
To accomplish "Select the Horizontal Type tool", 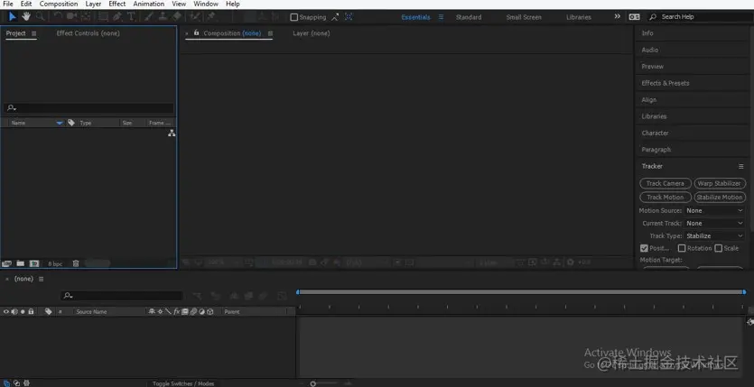I will point(131,17).
